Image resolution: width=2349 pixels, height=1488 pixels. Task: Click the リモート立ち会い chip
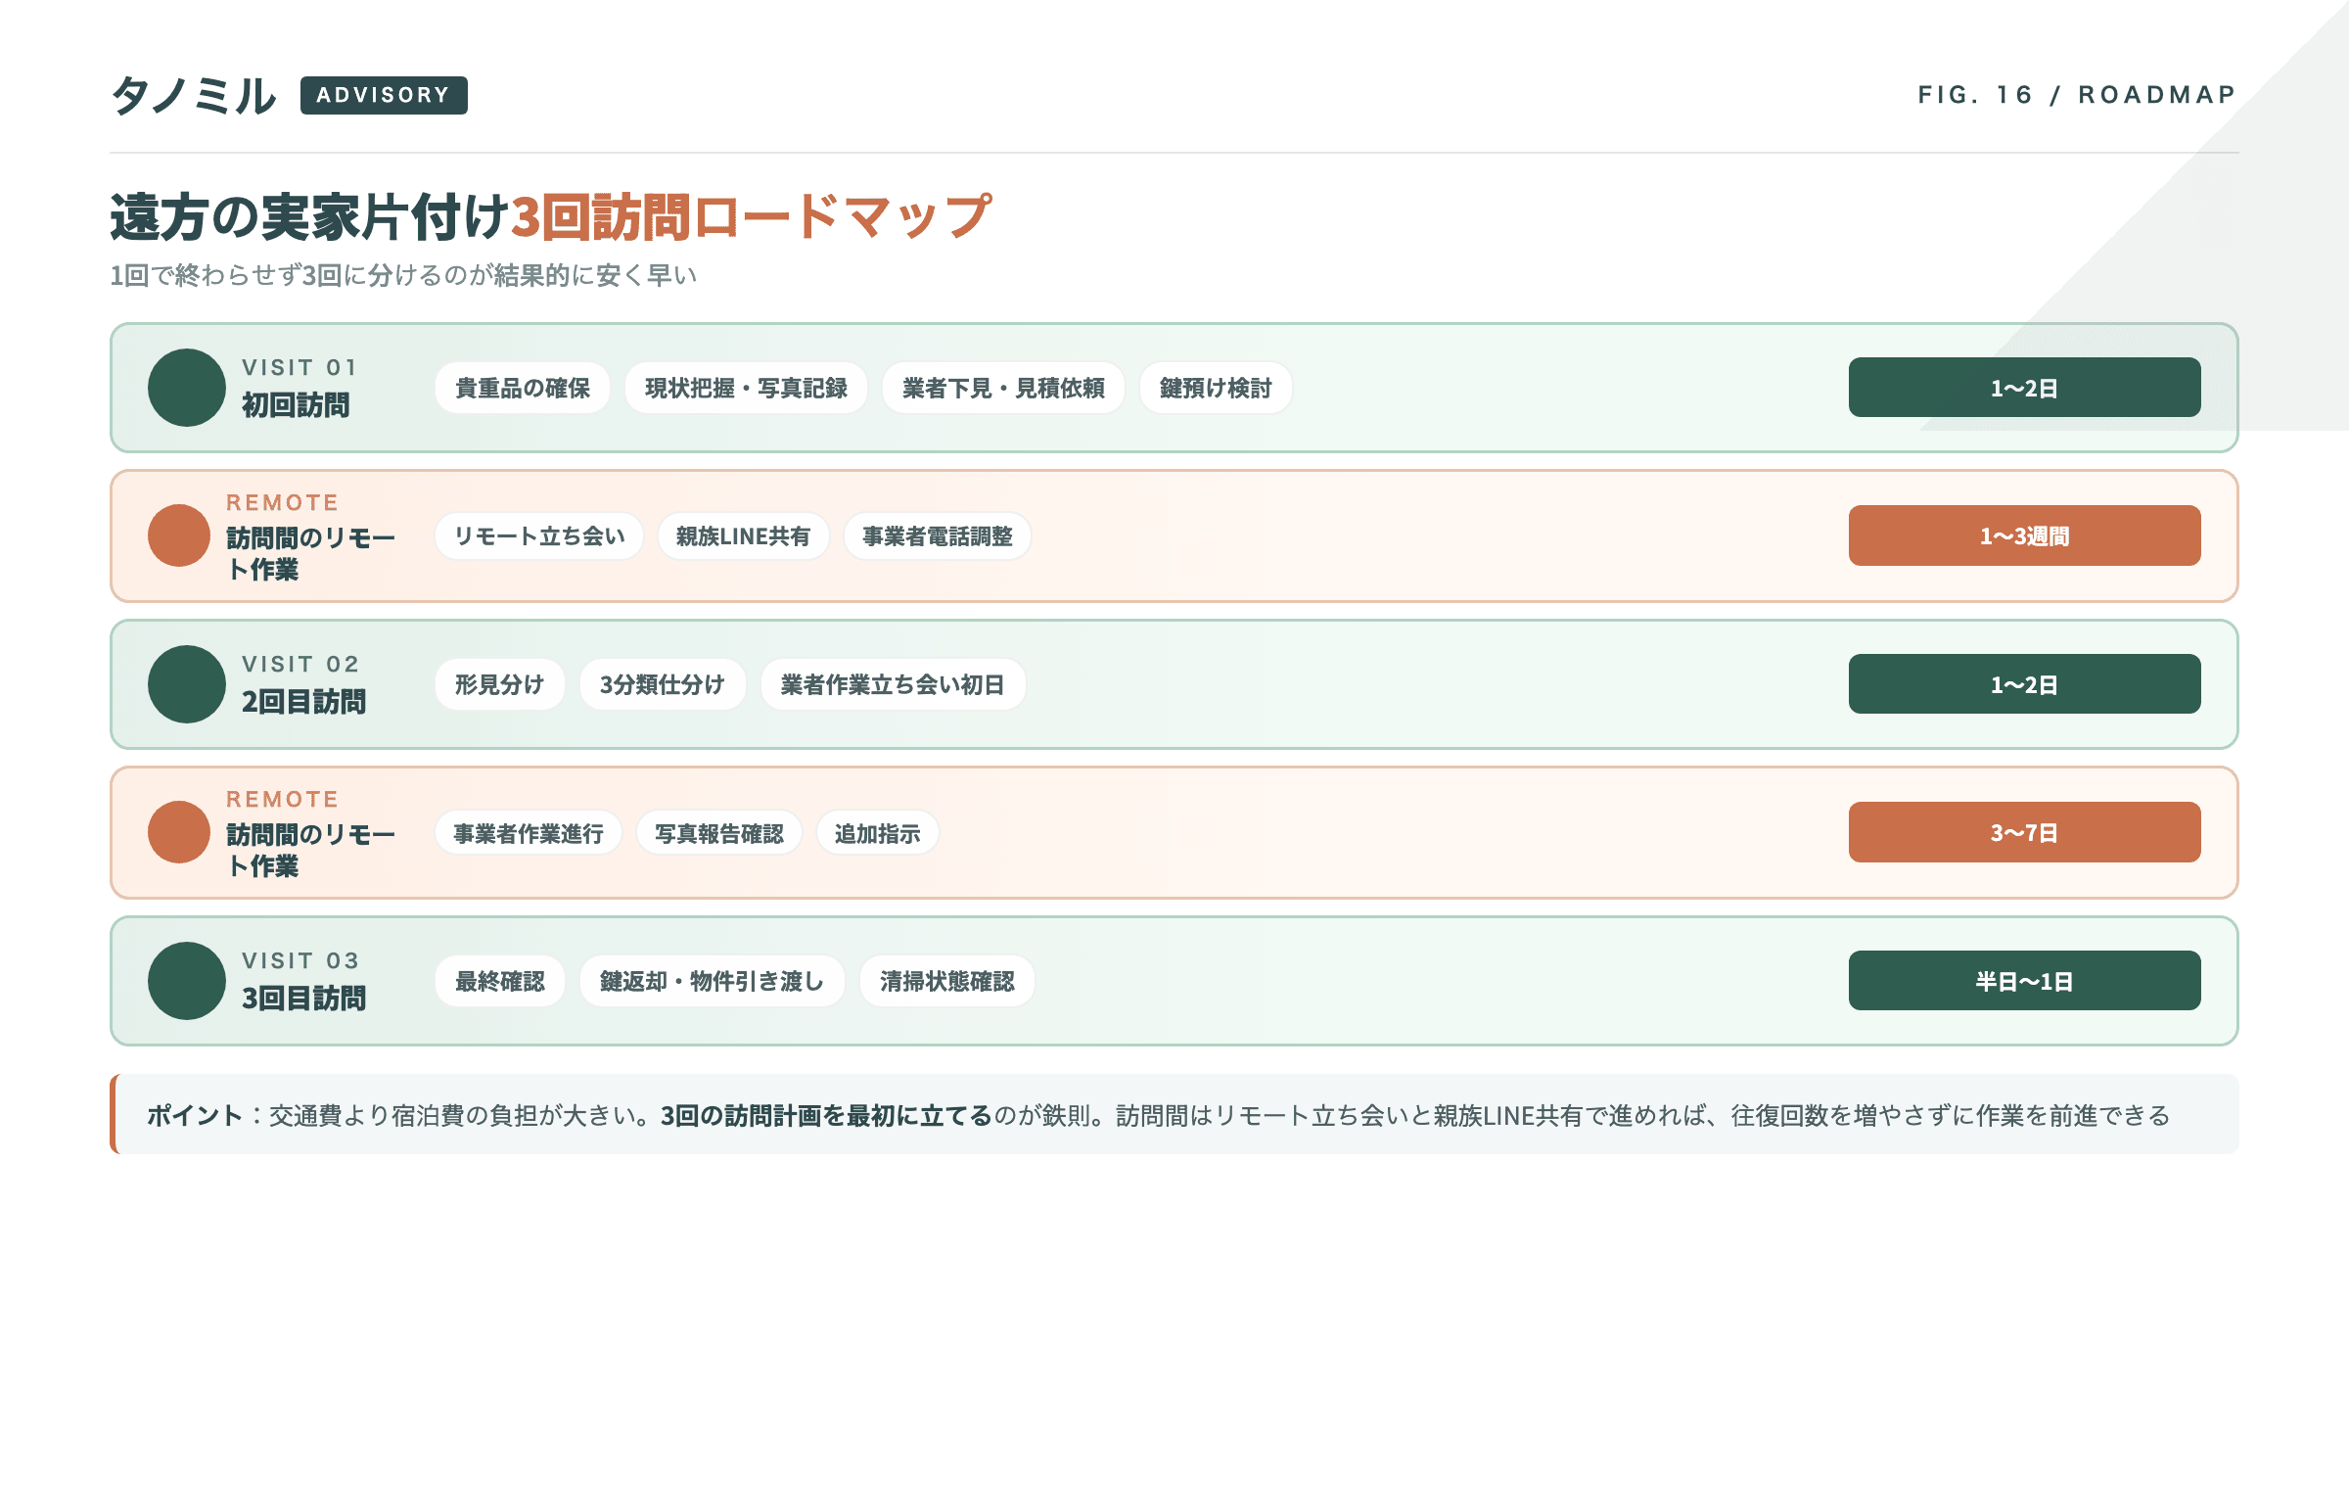539,536
